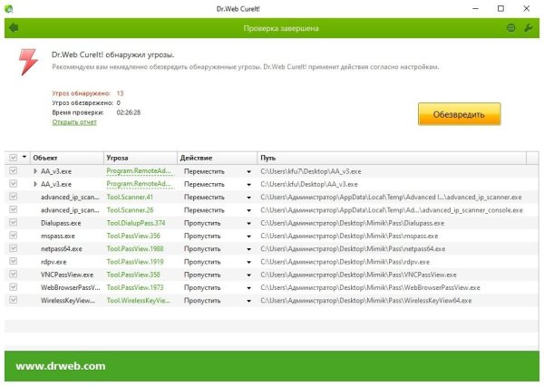Click path C:\Users\kfu7\Desktop\AA_v3.exe
This screenshot has height=386, width=544.
tap(310, 171)
